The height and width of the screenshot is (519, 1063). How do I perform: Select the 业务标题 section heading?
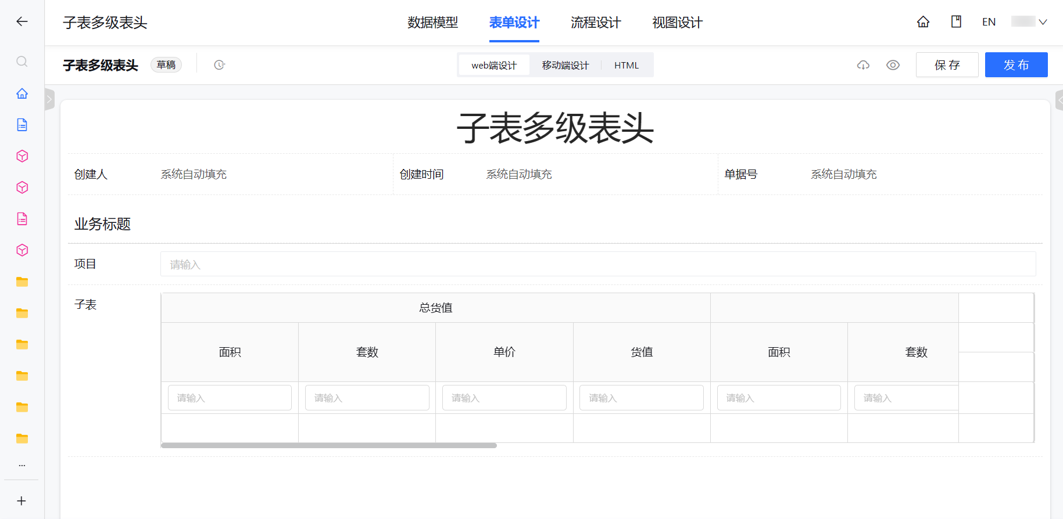pyautogui.click(x=102, y=224)
